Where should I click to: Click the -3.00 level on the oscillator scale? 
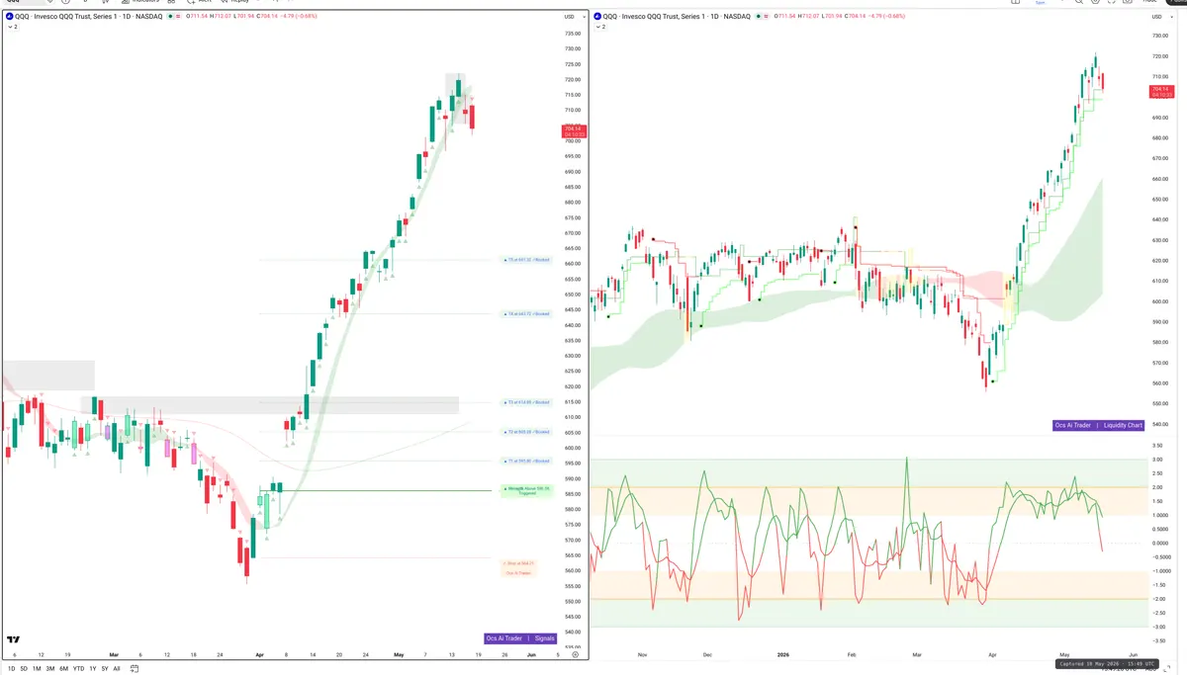1156,627
